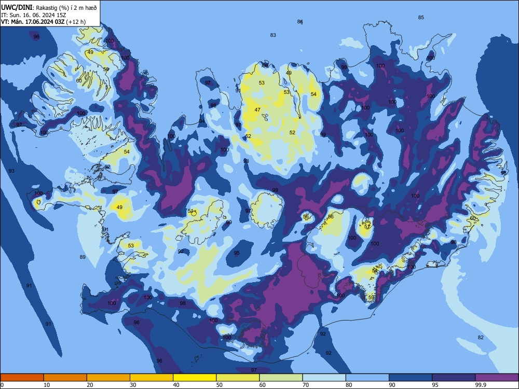Viewport: 519px width, 389px height.
Task: Pick the 50–60 pale yellow legend swatch
Action: pos(238,378)
